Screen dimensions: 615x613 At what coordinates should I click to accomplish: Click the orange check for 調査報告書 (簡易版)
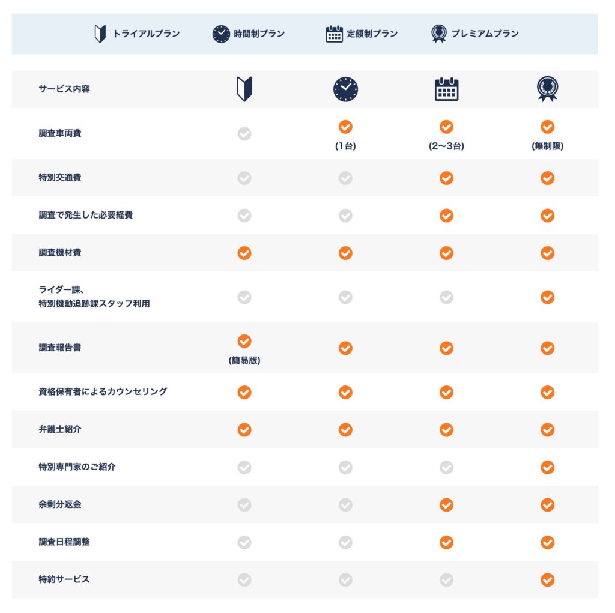click(x=244, y=341)
